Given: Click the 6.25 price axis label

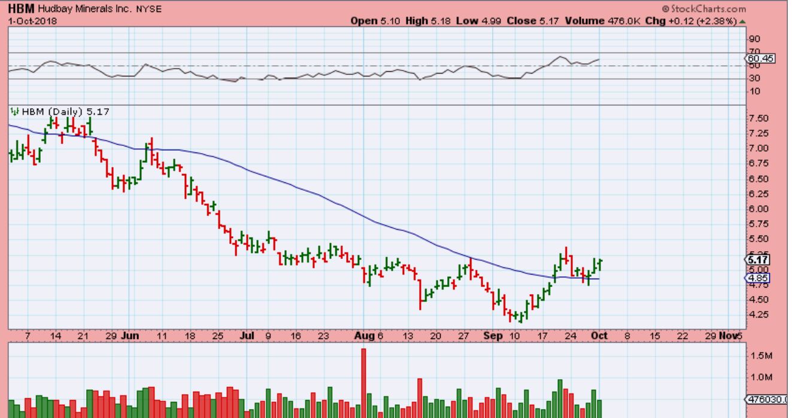Looking at the screenshot, I should 758,194.
